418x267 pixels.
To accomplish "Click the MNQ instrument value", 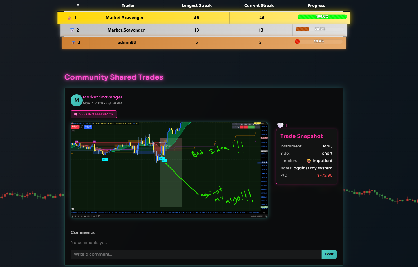I will [328, 146].
